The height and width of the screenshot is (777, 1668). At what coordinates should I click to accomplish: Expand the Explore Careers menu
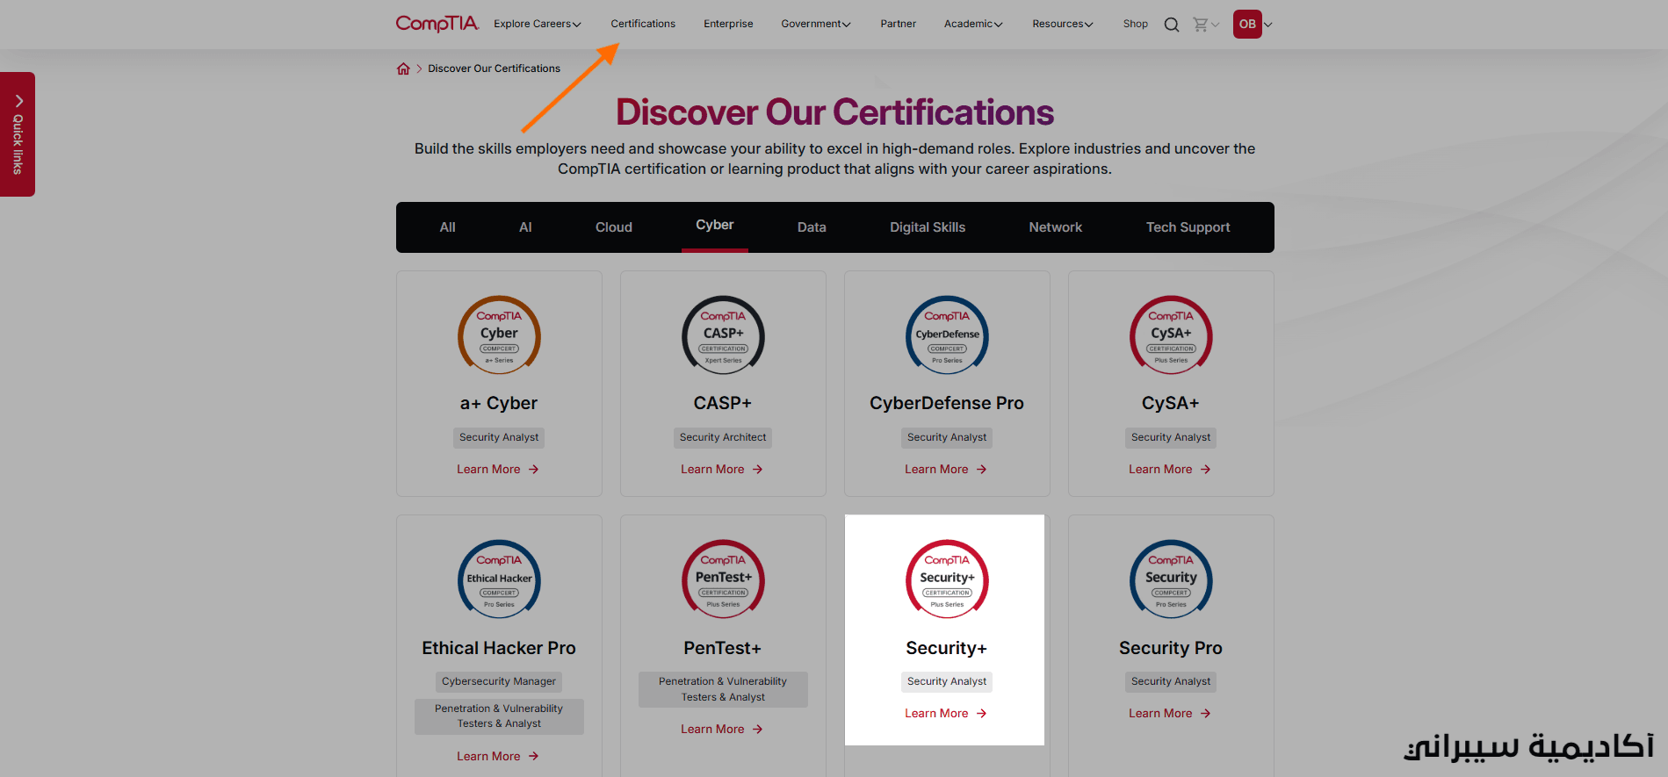[x=538, y=24]
